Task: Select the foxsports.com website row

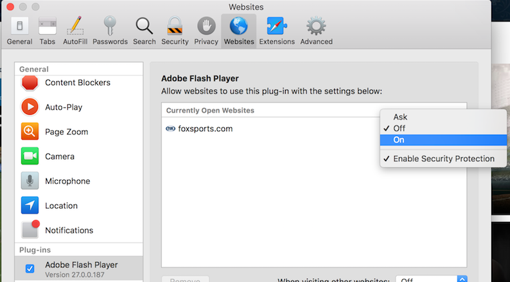Action: pyautogui.click(x=270, y=129)
